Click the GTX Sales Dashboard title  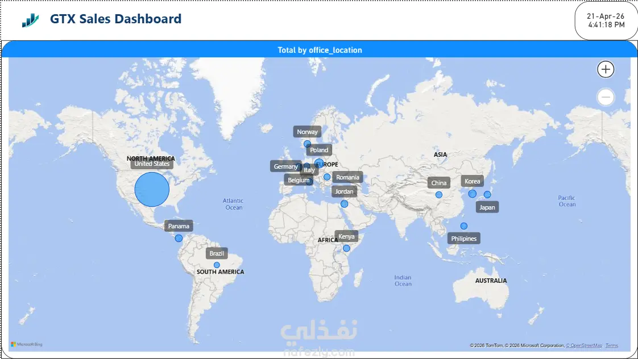pos(115,19)
